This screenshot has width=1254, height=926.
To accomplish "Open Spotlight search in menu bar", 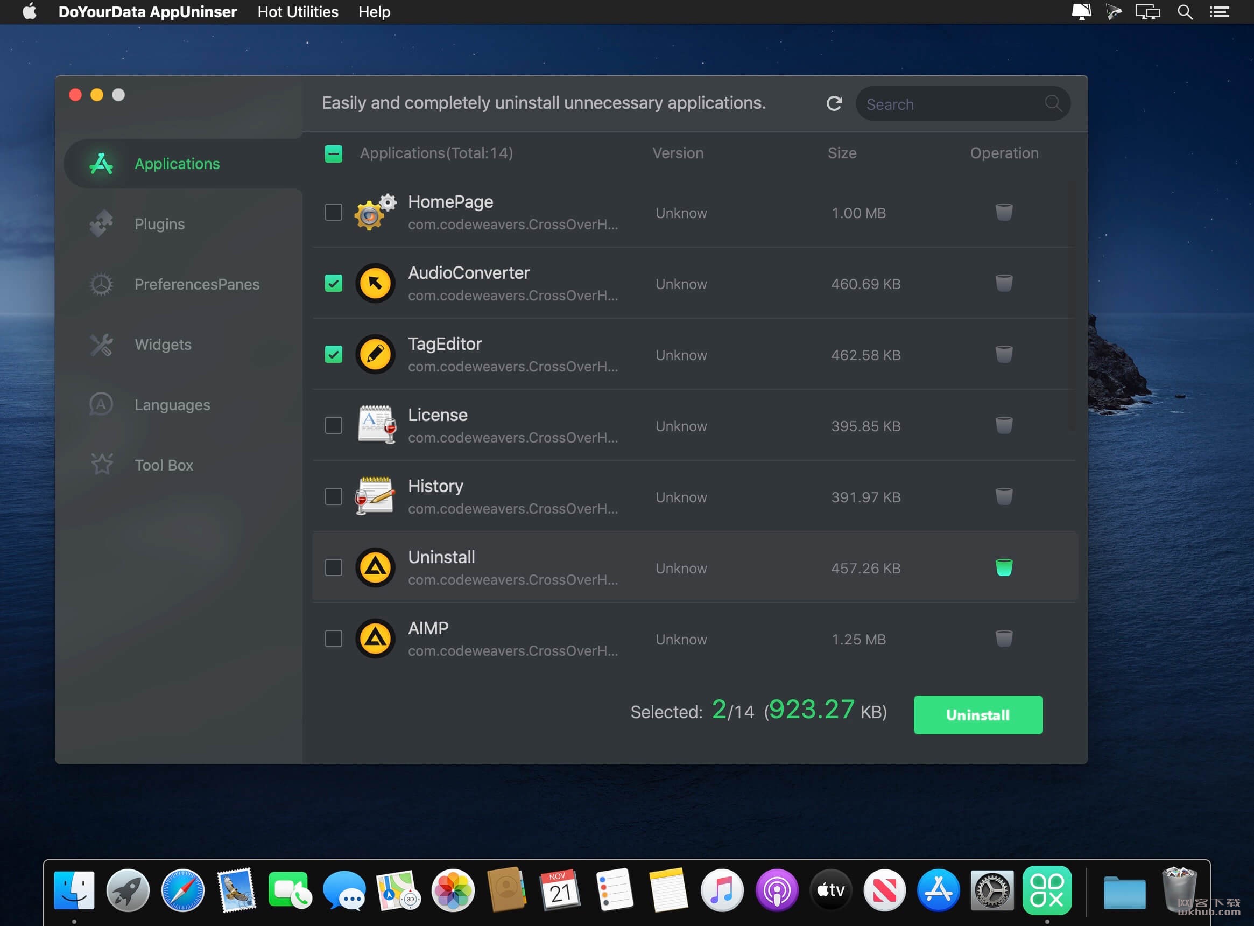I will click(1185, 12).
